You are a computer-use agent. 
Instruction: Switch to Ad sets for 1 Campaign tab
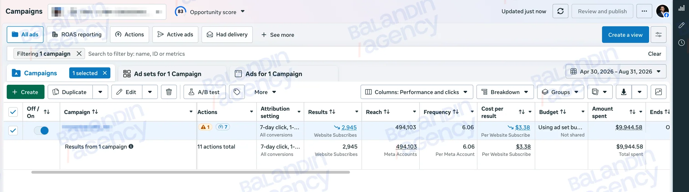coord(162,74)
